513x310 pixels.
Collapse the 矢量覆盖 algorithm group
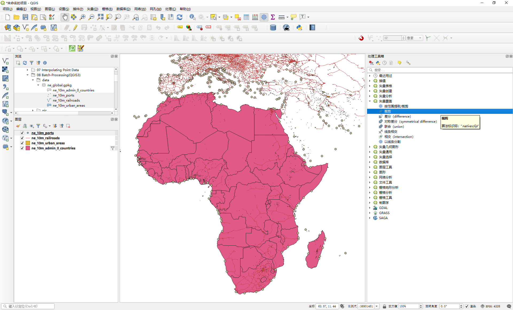click(370, 101)
